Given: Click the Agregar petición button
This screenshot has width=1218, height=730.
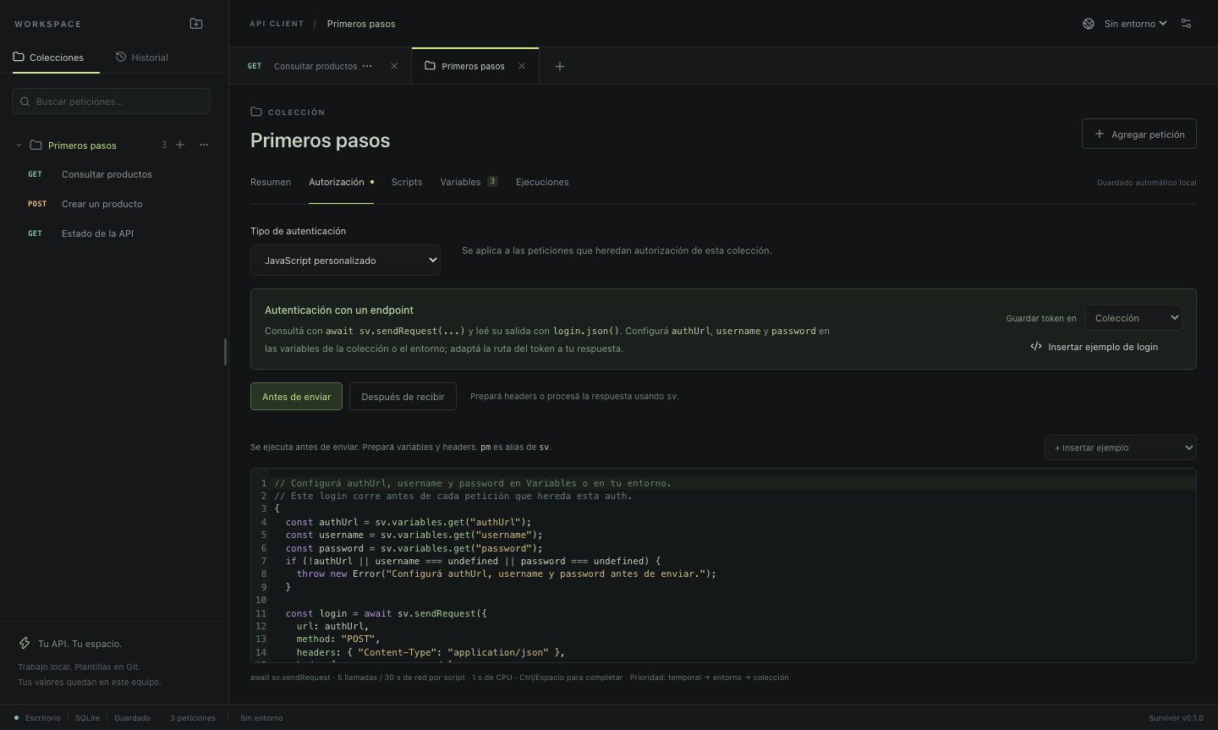Looking at the screenshot, I should point(1138,134).
